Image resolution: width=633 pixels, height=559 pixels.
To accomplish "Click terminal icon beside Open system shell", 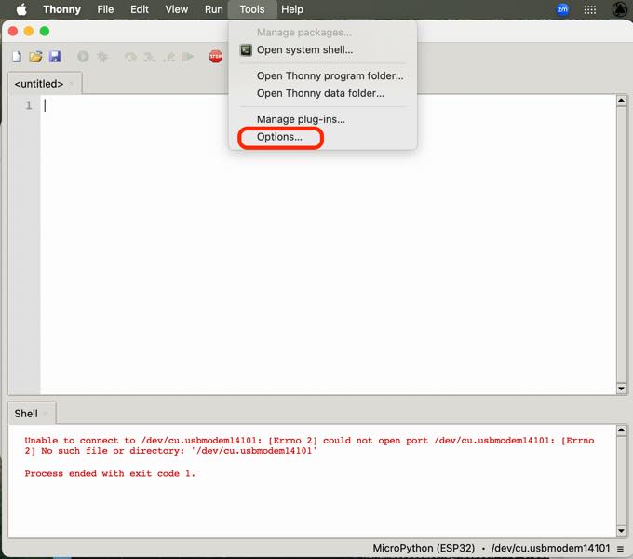I will point(247,50).
